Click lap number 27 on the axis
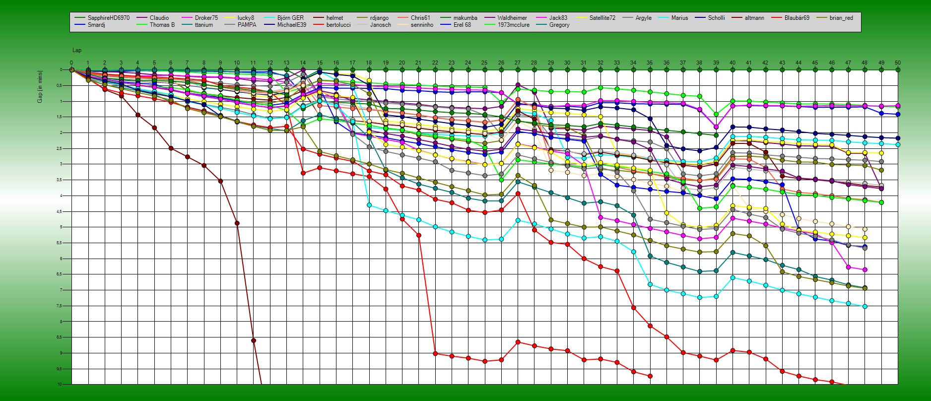The image size is (931, 401). (x=518, y=63)
